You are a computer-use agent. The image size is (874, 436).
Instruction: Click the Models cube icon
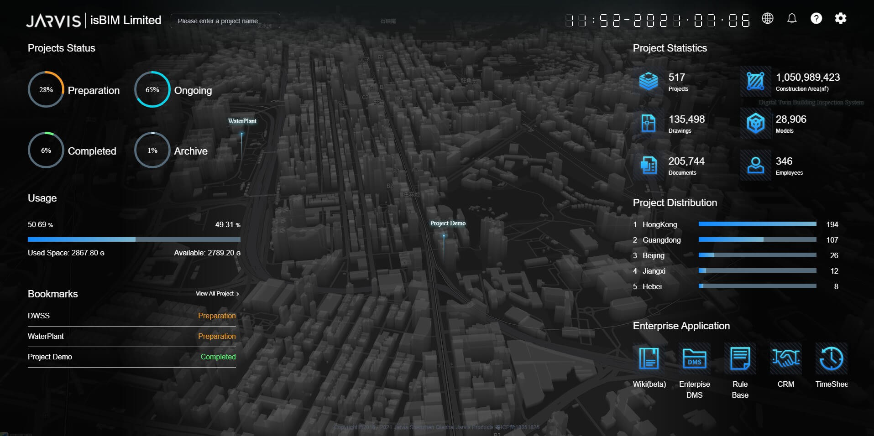755,123
